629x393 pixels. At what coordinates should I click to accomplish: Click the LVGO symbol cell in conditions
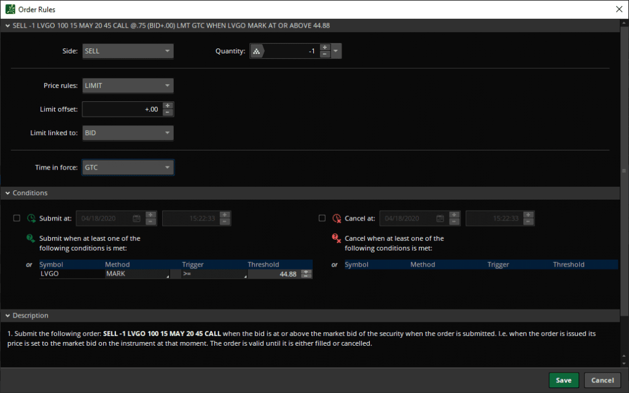(x=71, y=274)
